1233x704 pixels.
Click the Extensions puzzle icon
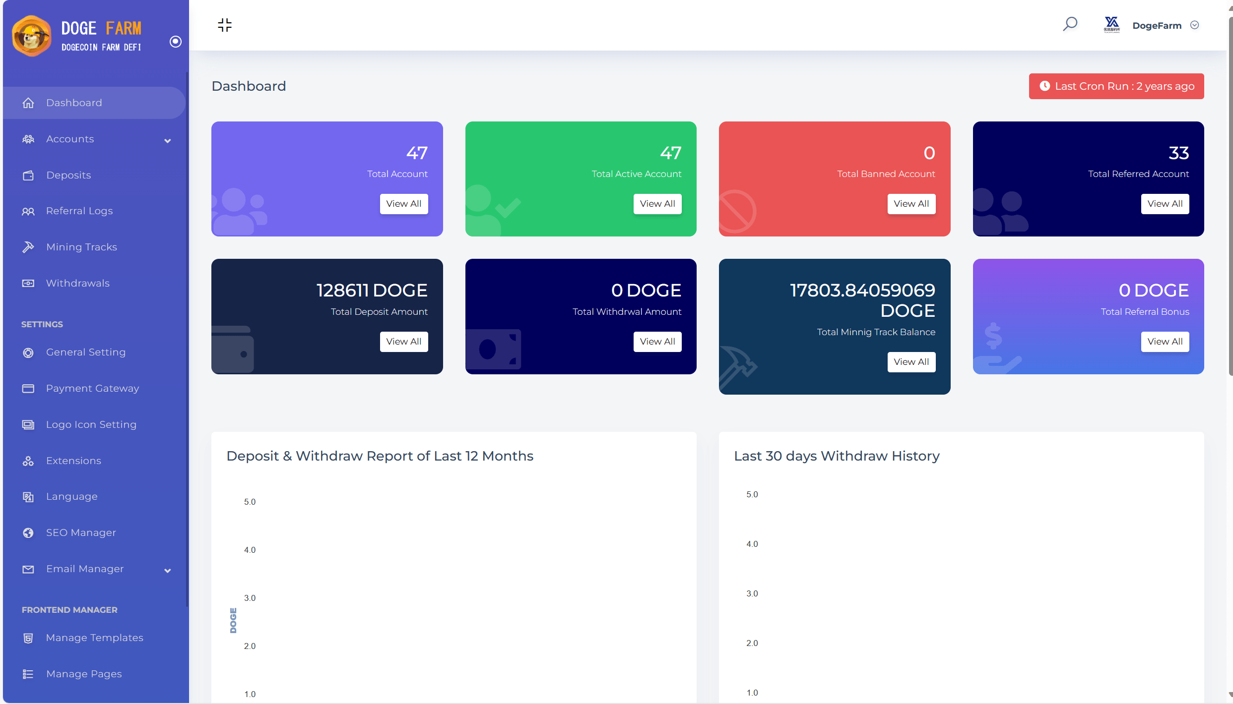tap(27, 460)
